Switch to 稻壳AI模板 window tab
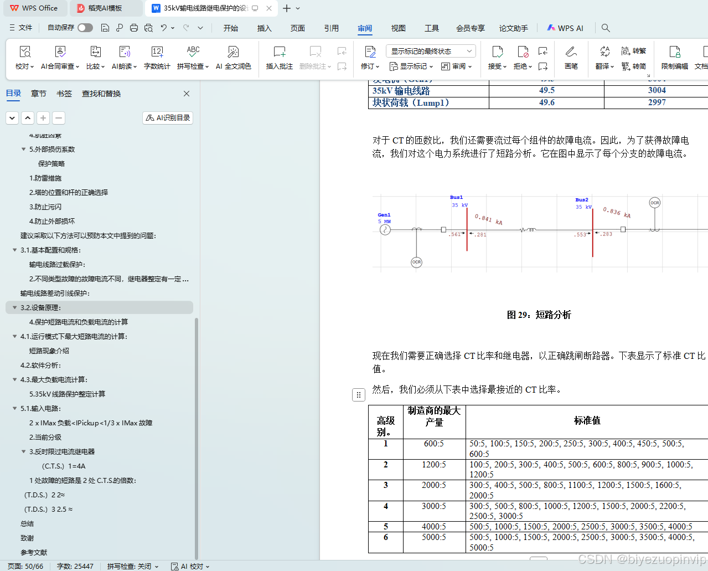 pyautogui.click(x=105, y=8)
